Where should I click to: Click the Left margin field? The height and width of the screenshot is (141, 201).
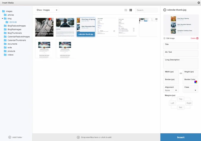coord(172,103)
